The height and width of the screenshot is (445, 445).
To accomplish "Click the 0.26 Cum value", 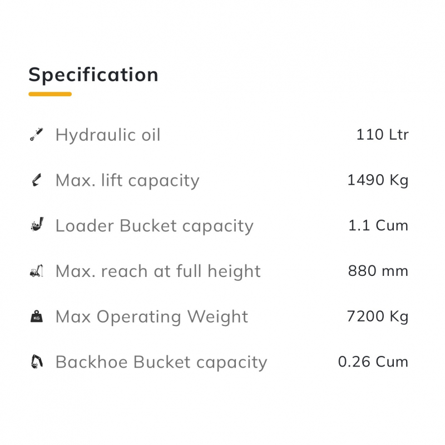I will [x=373, y=362].
